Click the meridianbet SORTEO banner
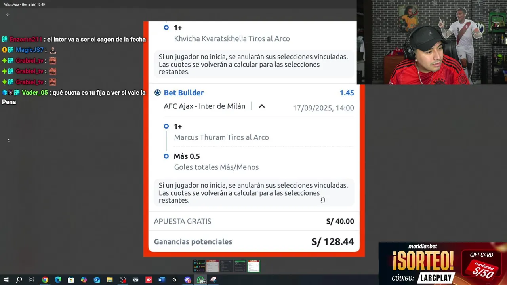This screenshot has height=285, width=507. (x=443, y=264)
